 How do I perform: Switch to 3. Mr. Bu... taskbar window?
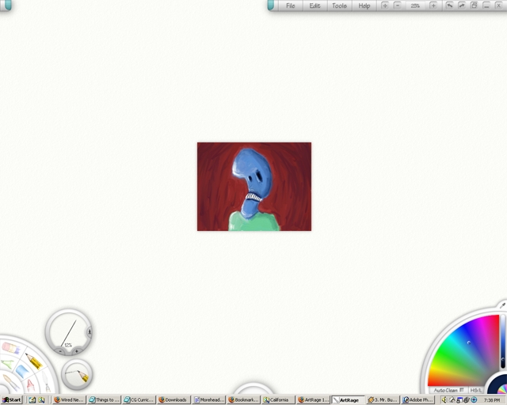click(x=383, y=399)
